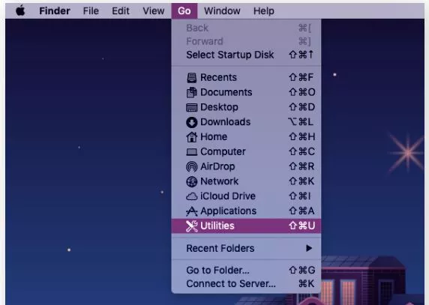
Task: Open the View menu
Action: (x=154, y=11)
